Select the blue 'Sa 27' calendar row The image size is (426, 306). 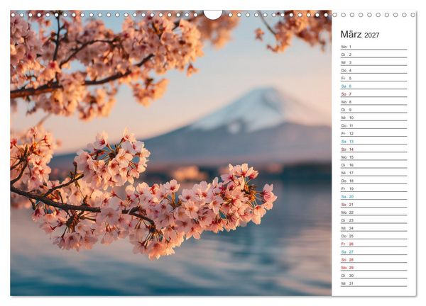coord(374,251)
